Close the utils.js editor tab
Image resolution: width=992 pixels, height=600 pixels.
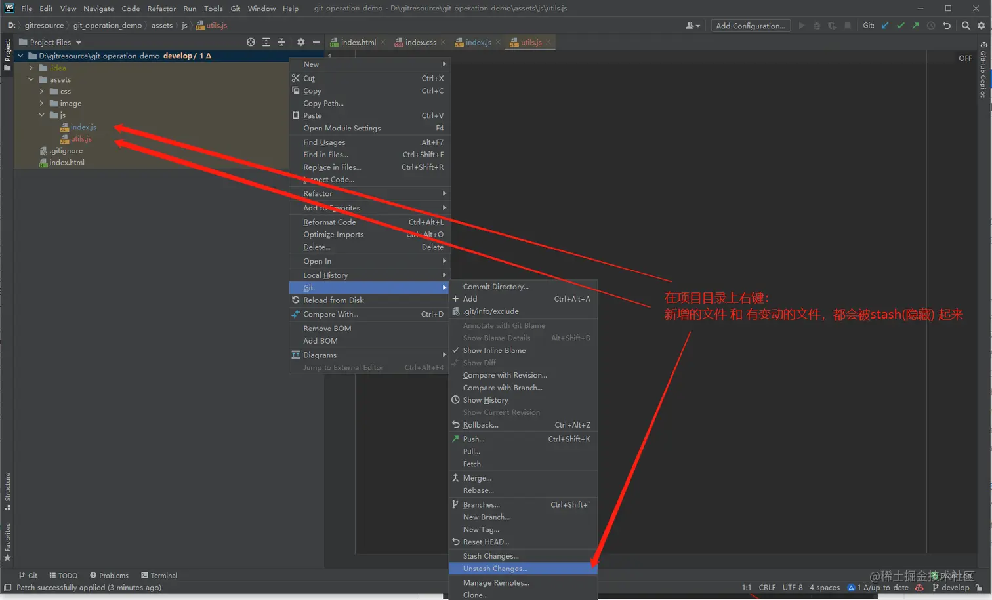(548, 42)
